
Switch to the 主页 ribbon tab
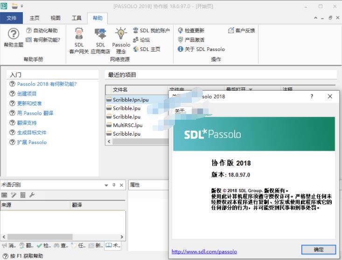(x=35, y=18)
